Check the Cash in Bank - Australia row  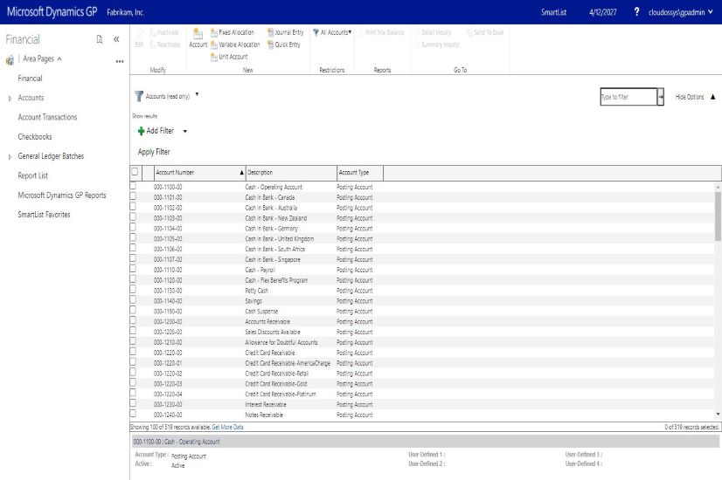click(x=133, y=207)
